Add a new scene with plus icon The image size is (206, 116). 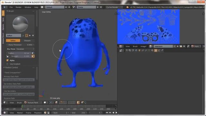pyautogui.click(x=98, y=7)
